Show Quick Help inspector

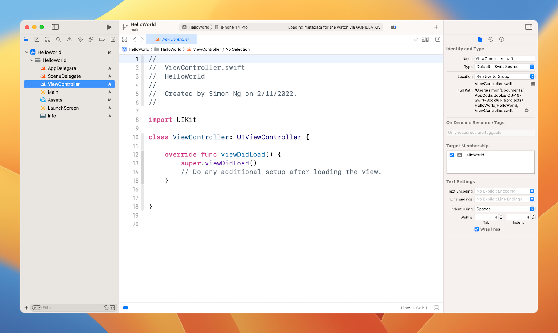pyautogui.click(x=501, y=39)
